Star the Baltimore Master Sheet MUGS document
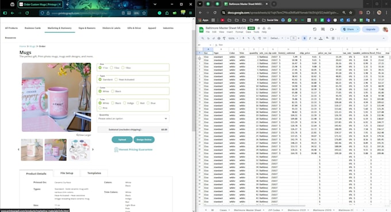The height and width of the screenshot is (212, 391). 259,28
